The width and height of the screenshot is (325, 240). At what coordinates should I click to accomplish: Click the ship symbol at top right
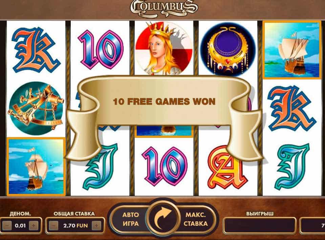pos(292,50)
